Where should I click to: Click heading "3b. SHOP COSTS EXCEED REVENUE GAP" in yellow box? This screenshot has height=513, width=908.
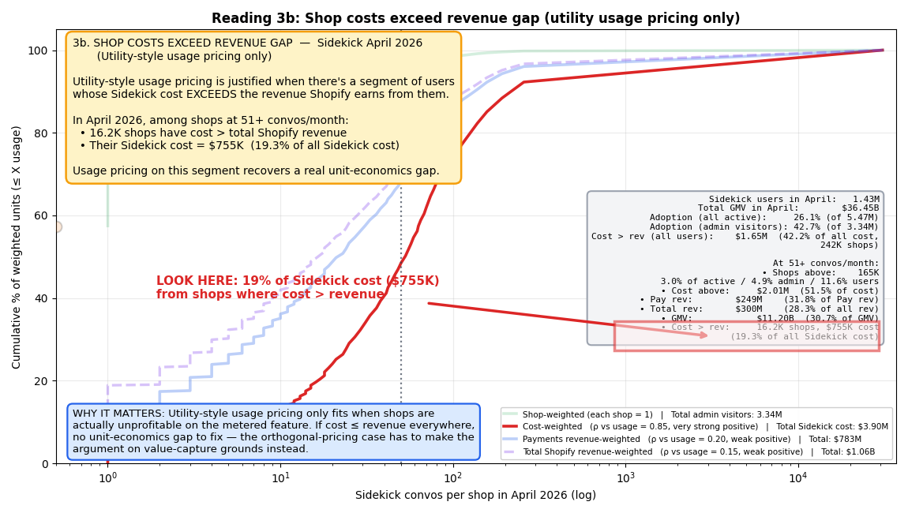click(x=182, y=43)
